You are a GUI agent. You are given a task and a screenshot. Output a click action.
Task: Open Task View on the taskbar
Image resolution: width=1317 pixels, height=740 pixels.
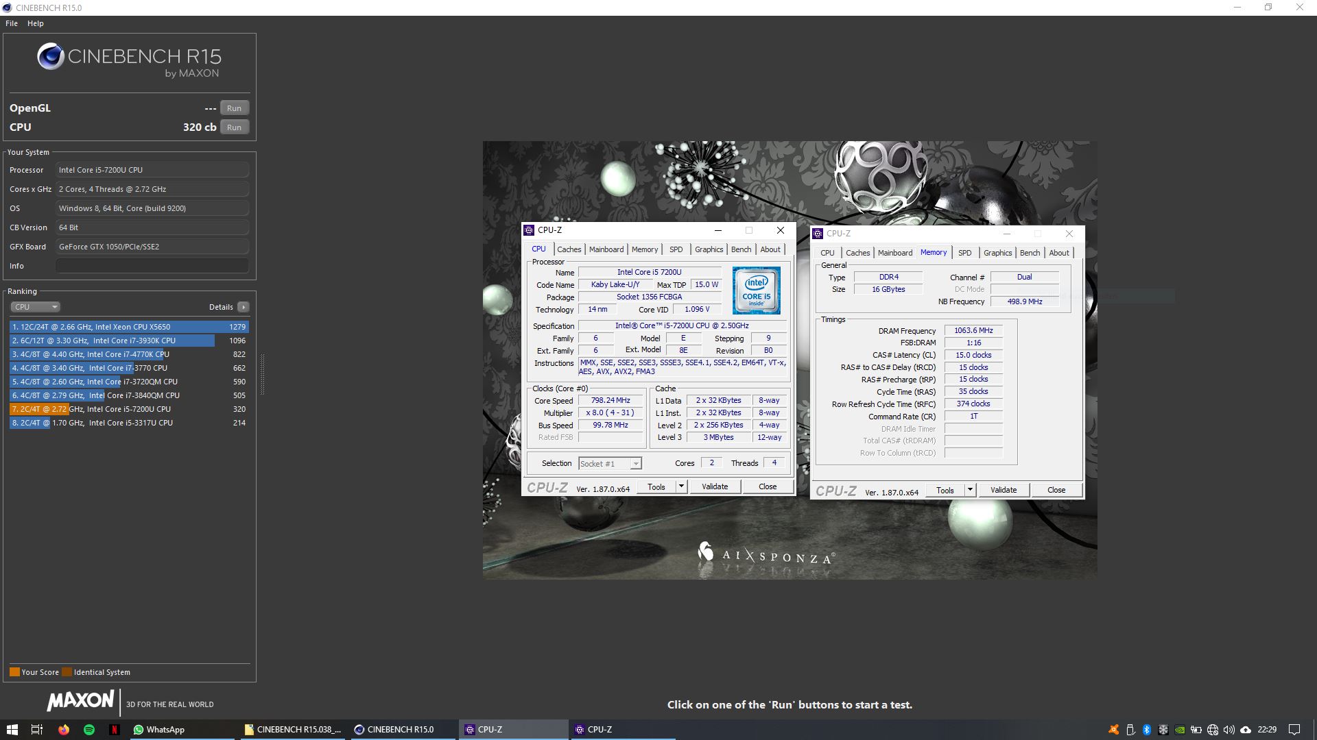click(x=37, y=730)
